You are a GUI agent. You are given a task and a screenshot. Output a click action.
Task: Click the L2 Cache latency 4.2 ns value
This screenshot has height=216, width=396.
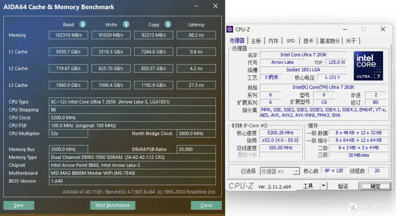click(x=196, y=68)
